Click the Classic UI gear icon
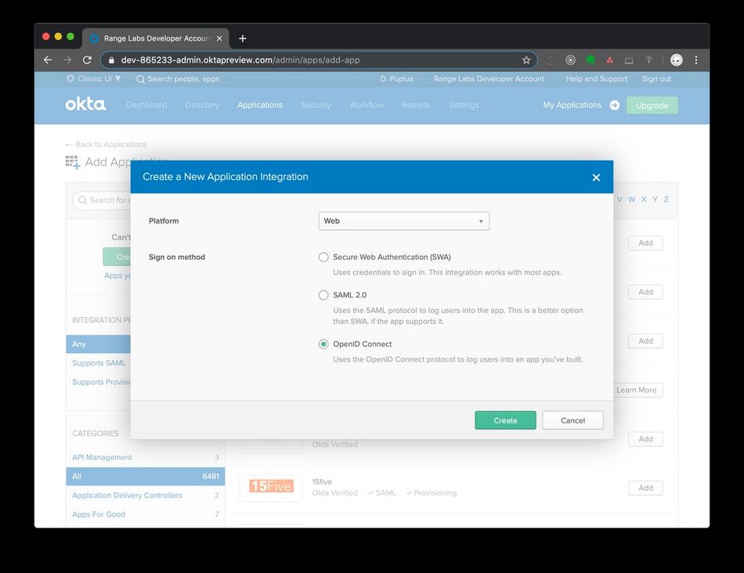Screen dimensions: 744x573 (70, 78)
